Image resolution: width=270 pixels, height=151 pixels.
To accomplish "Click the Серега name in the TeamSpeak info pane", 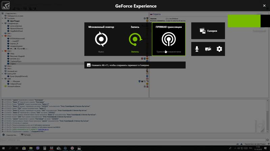I will coord(157,14).
